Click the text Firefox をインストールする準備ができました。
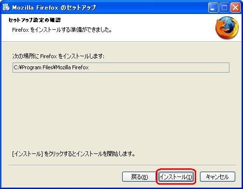The height and width of the screenshot is (189, 243). 62,30
